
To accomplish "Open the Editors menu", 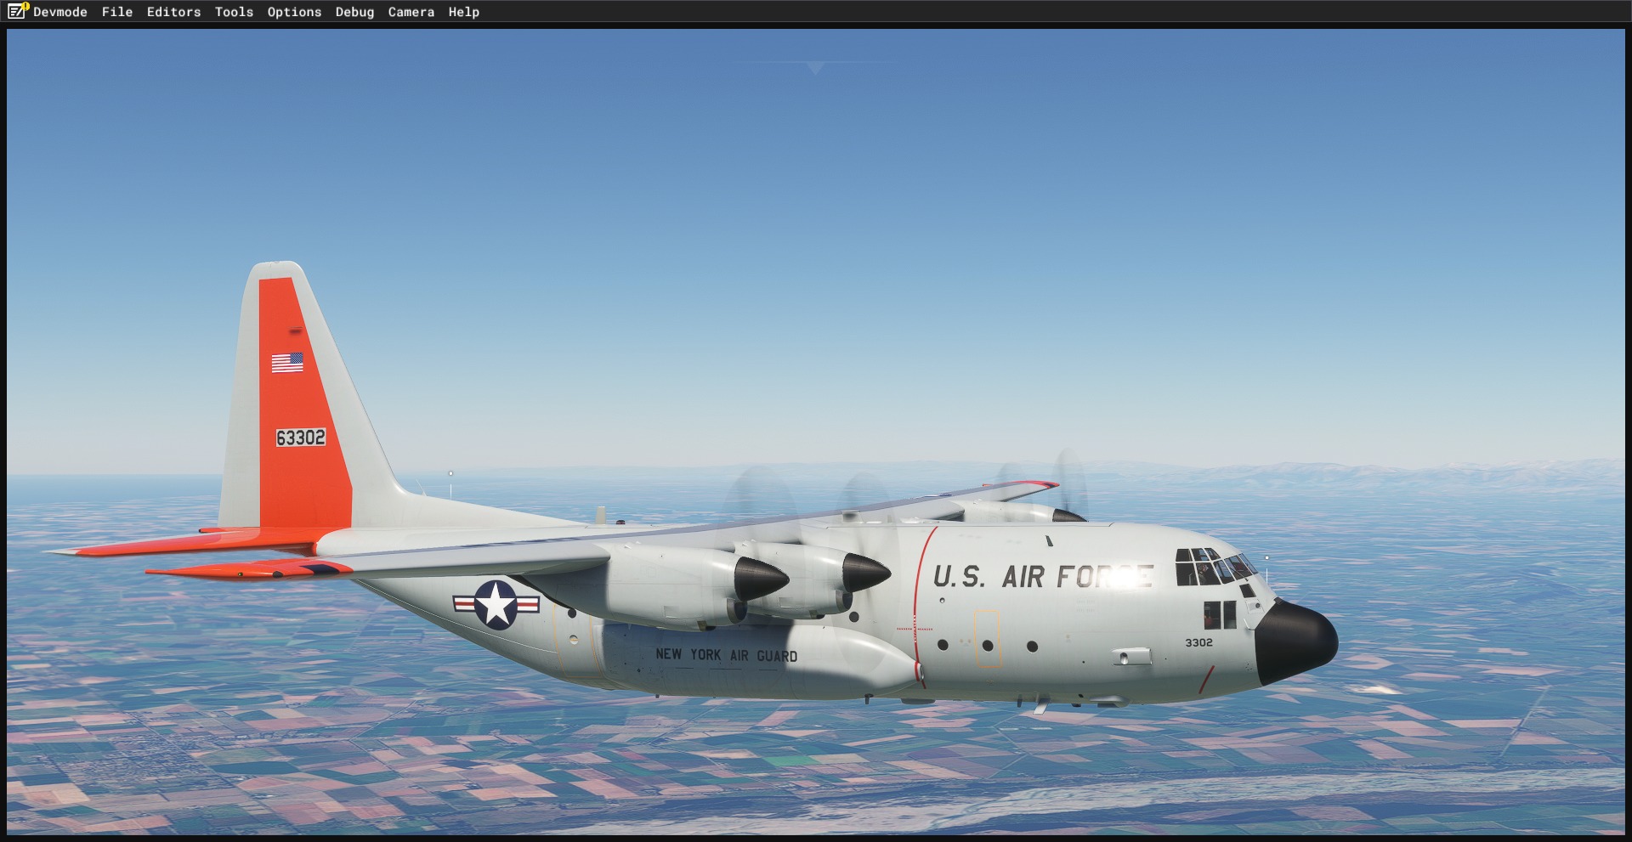I will [x=173, y=12].
